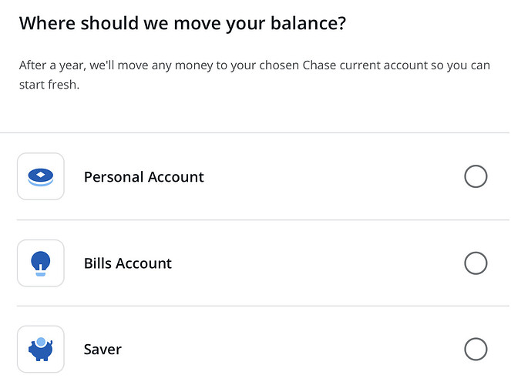
Task: Click the divider between Bills and Saver rows
Action: point(254,306)
